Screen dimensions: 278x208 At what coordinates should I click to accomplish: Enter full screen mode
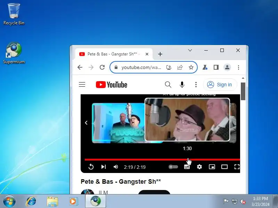click(237, 167)
